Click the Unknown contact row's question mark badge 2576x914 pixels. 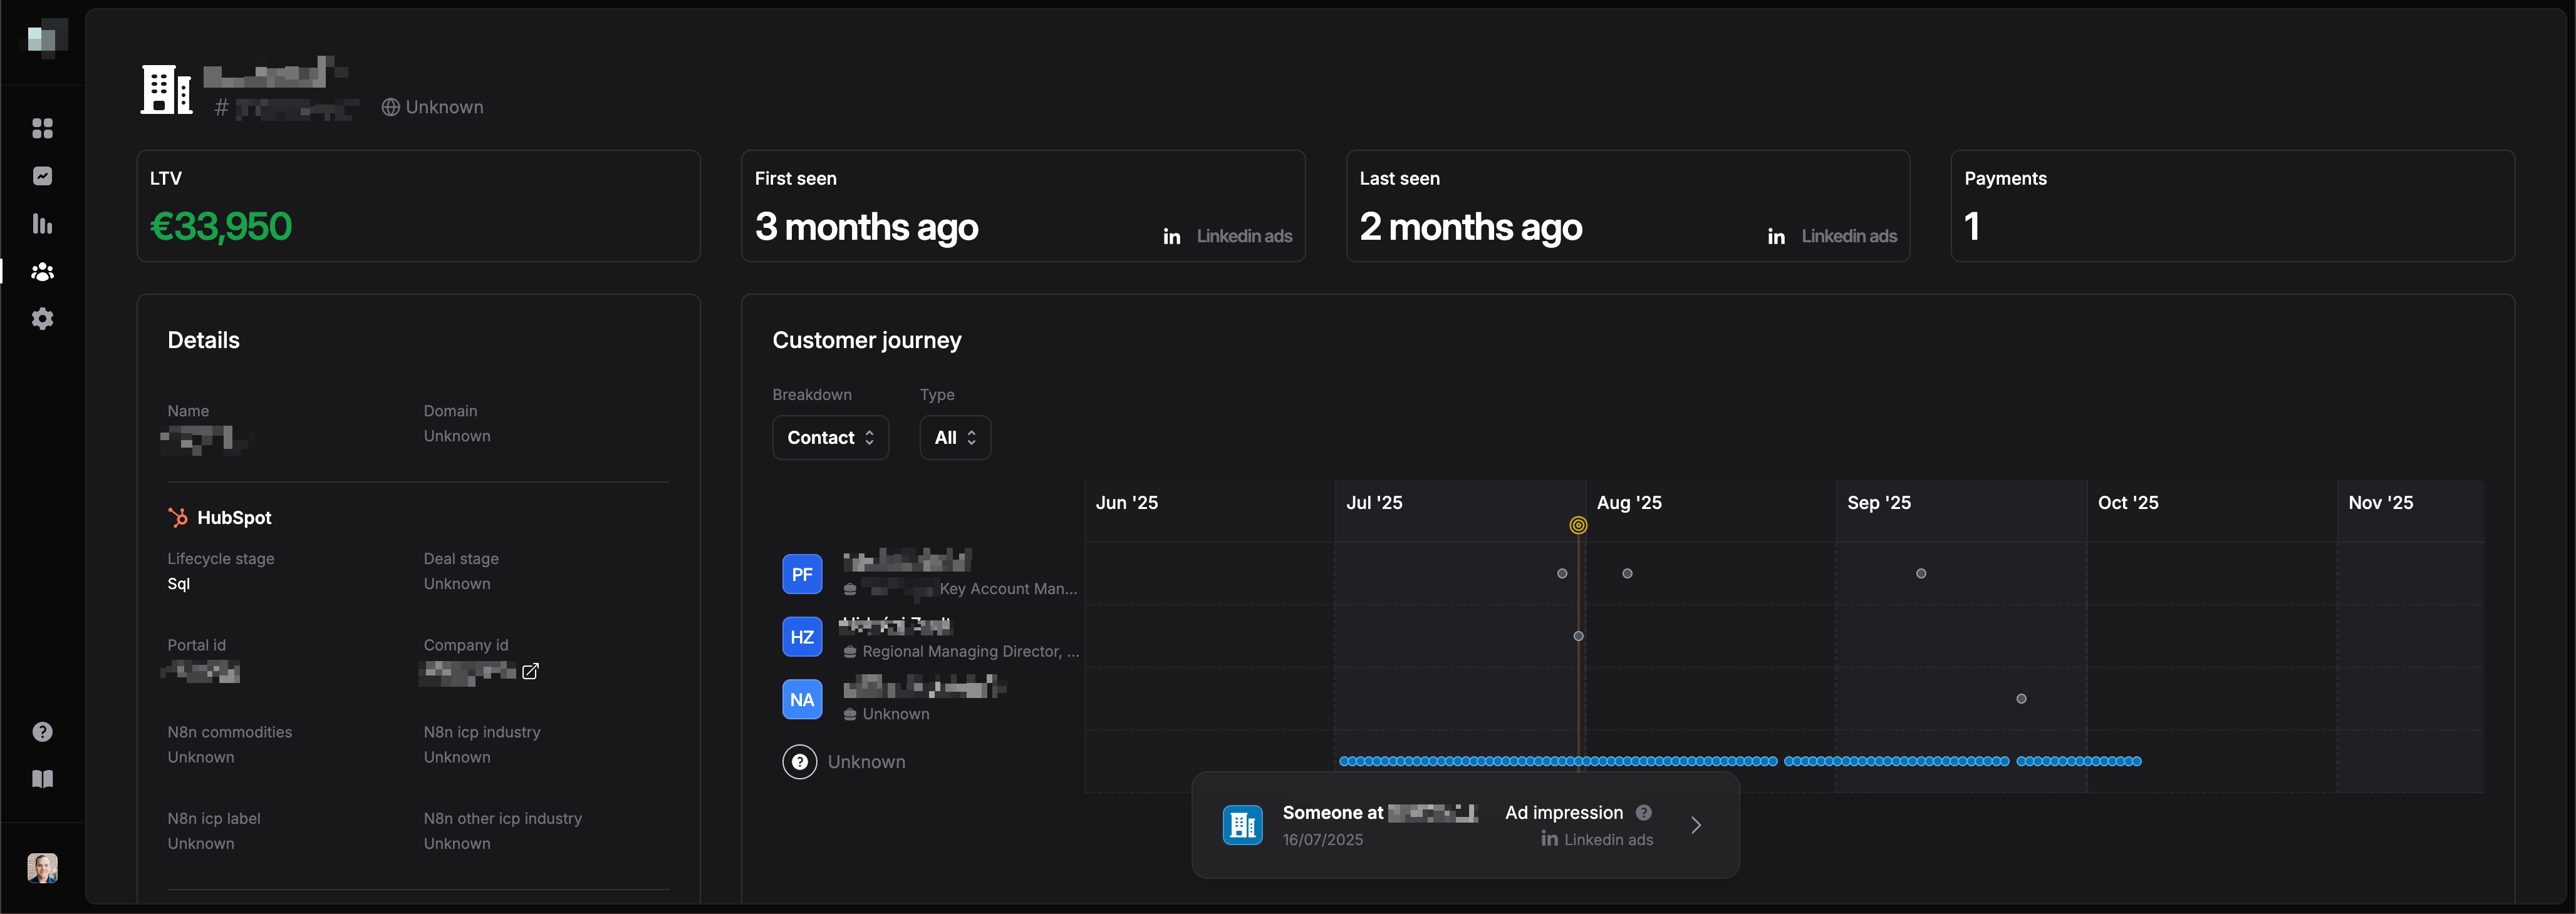[x=800, y=761]
